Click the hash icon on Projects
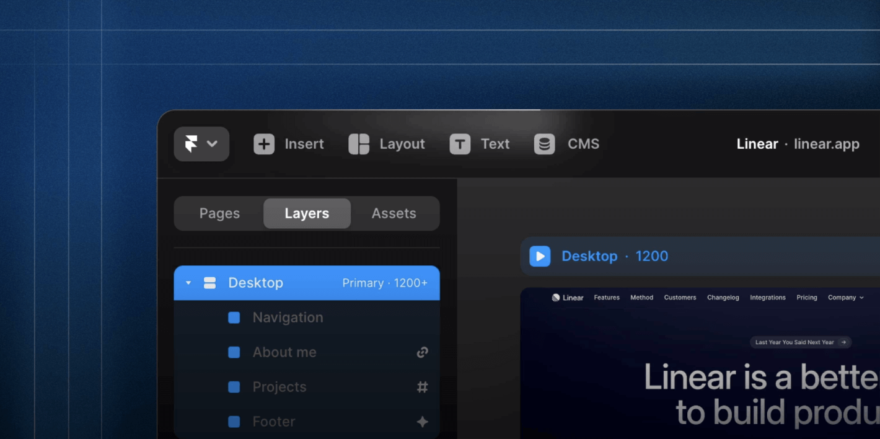The width and height of the screenshot is (880, 439). [423, 387]
